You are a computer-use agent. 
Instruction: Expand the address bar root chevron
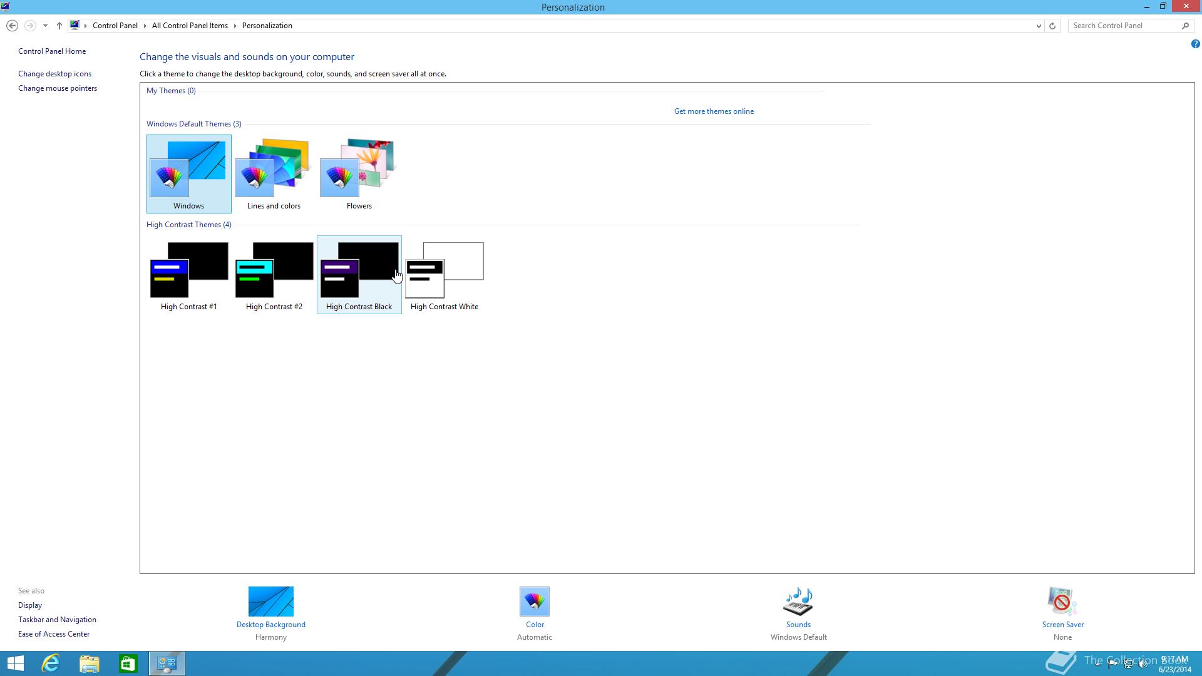(86, 26)
